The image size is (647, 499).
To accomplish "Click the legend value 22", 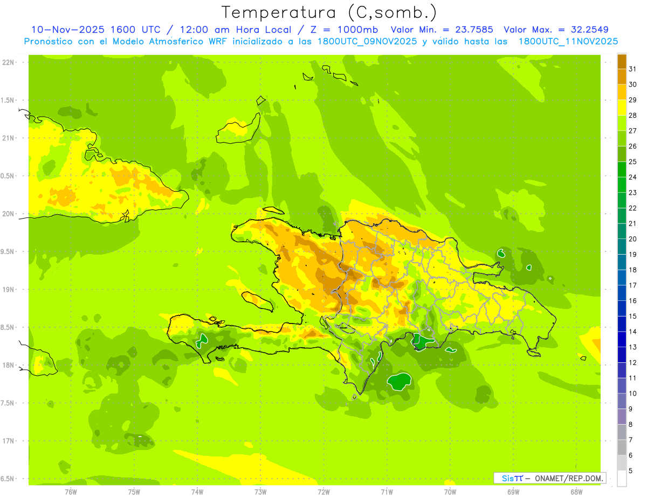I will tap(634, 208).
